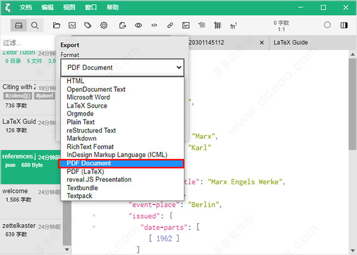This screenshot has height=255, width=357.
Task: Open the tag manager icon
Action: [88, 25]
